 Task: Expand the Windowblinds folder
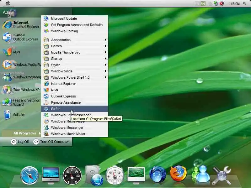coord(75,71)
